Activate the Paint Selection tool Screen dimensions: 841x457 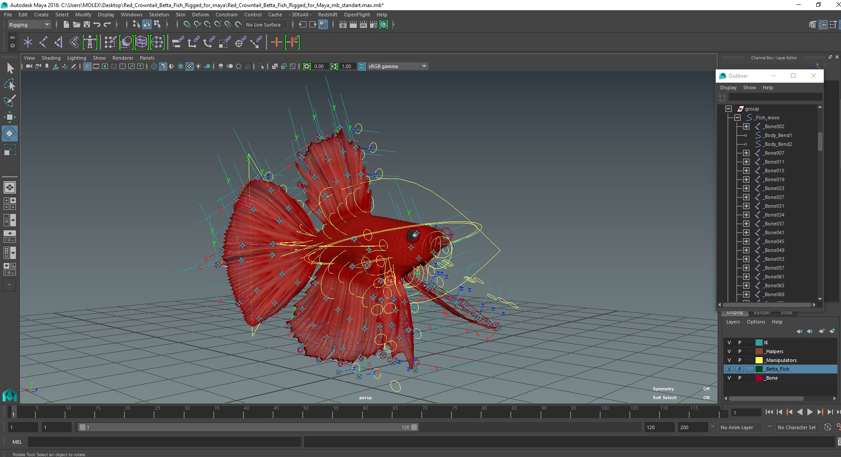point(10,101)
